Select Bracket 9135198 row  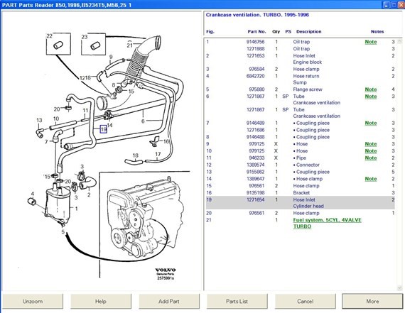coord(301,193)
